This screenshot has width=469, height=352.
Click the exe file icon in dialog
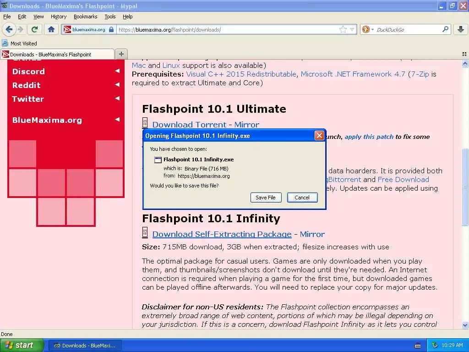point(158,160)
